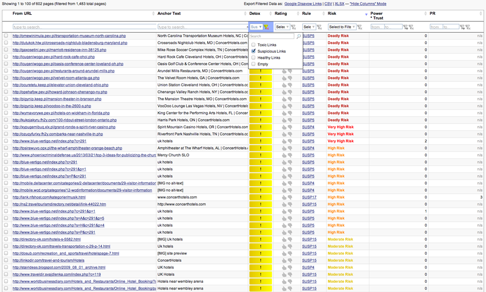Click the Risk column descending sort arrow

(x=366, y=14)
